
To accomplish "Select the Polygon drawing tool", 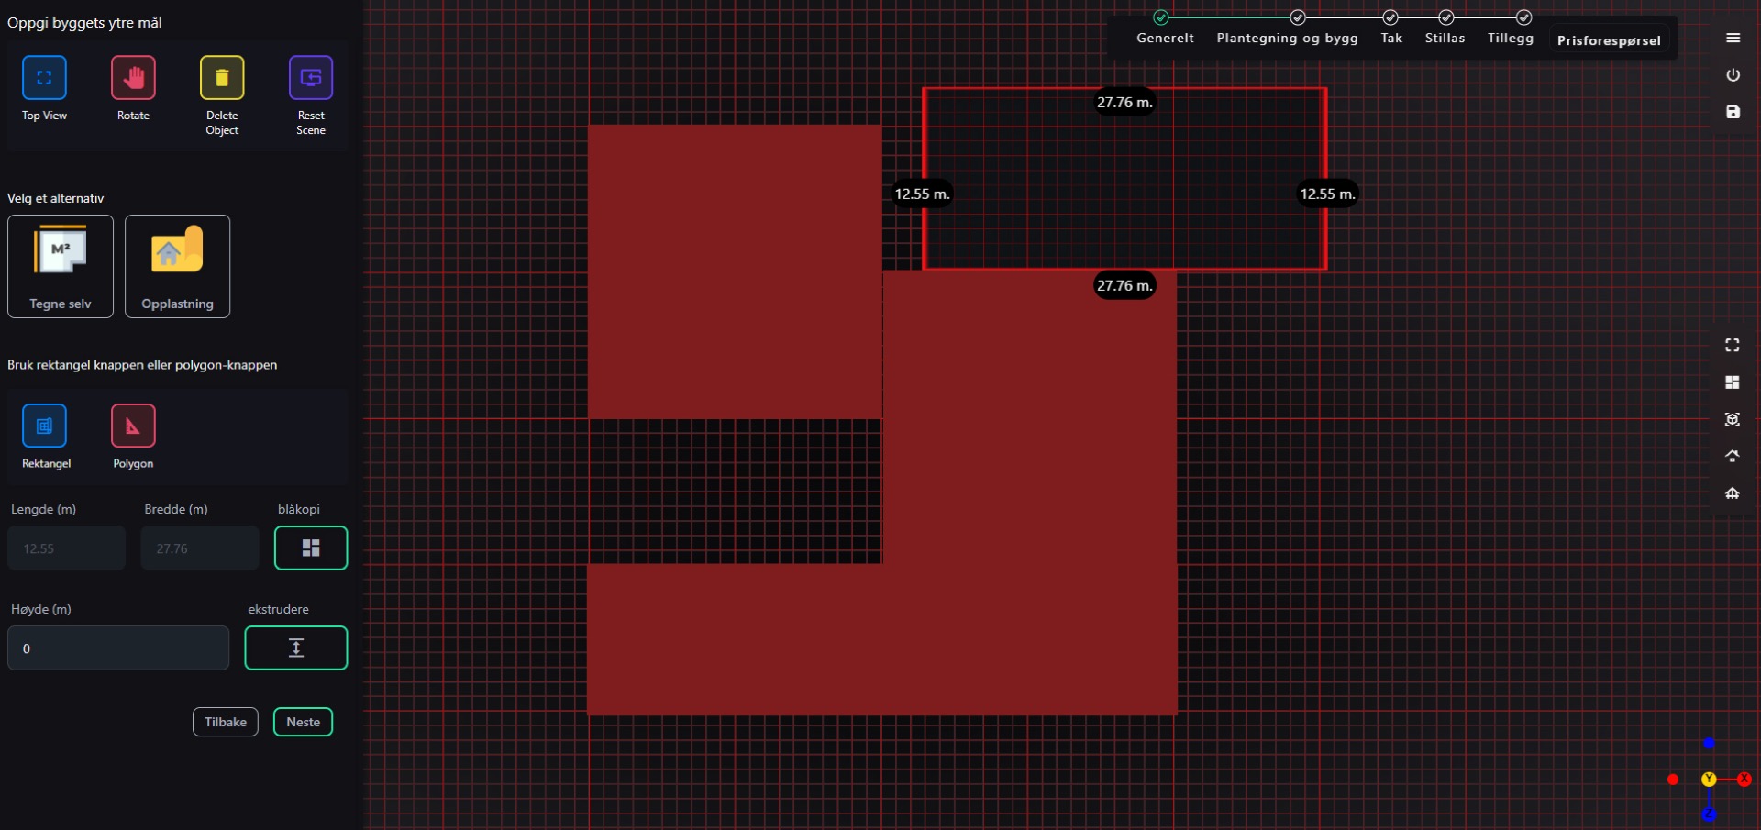I will click(x=133, y=426).
